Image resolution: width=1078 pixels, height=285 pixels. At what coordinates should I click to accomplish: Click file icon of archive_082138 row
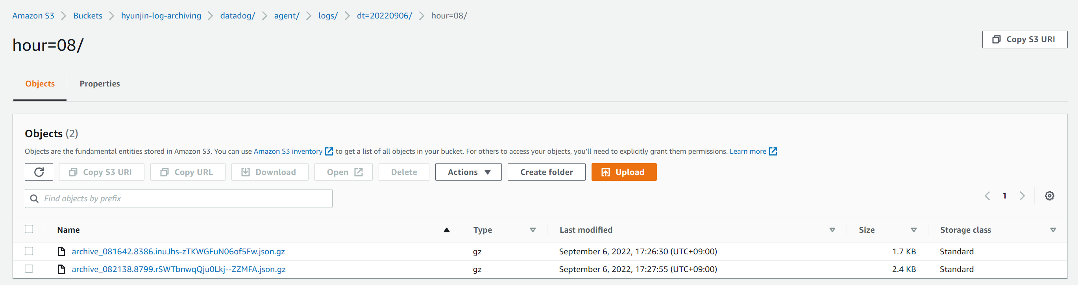click(61, 269)
